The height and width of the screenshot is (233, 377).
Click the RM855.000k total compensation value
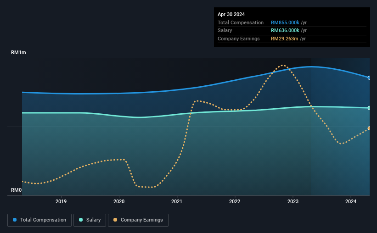coord(285,22)
